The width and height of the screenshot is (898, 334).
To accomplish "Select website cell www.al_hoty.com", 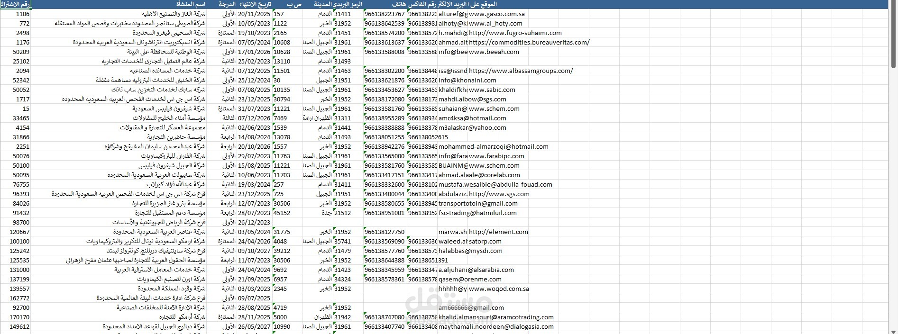I will coord(496,23).
